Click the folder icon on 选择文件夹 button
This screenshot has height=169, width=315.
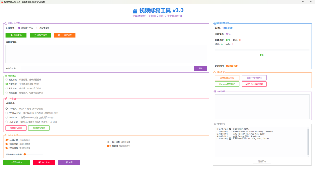click(x=35, y=35)
